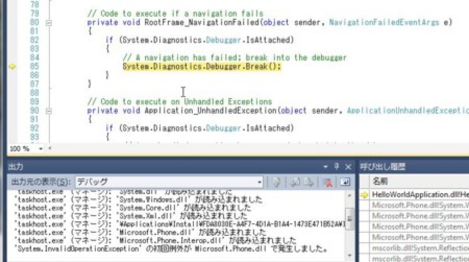Click the Application_UnhandledException method name
The width and height of the screenshot is (469, 262).
click(x=211, y=111)
